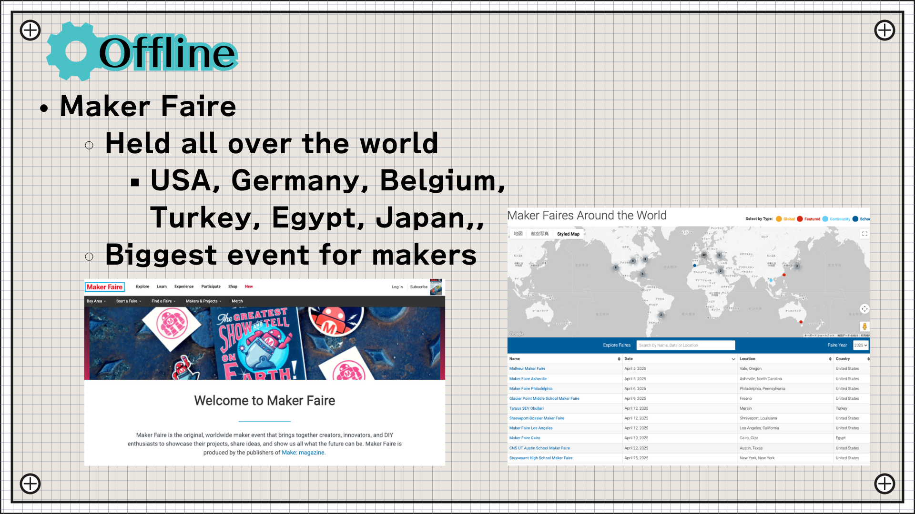Viewport: 915px width, 514px height.
Task: Select the yellow Street View pegman icon
Action: coord(864,326)
